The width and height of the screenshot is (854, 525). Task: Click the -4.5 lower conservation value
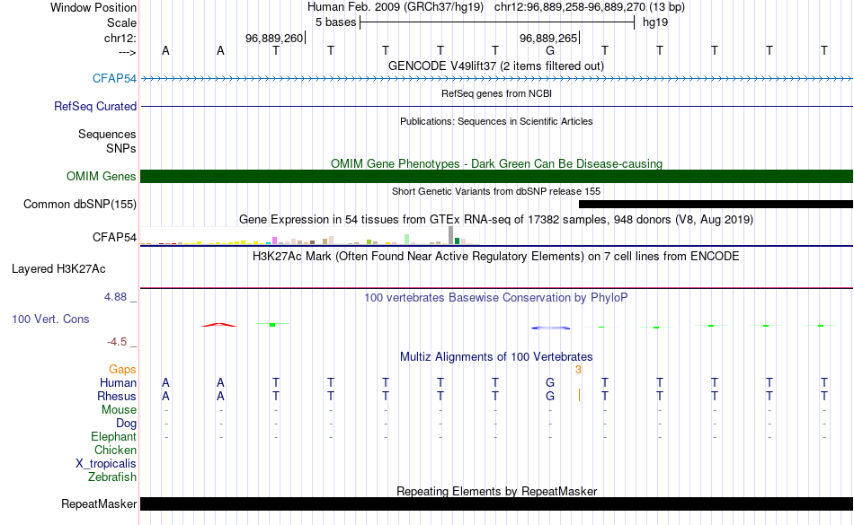click(x=117, y=341)
